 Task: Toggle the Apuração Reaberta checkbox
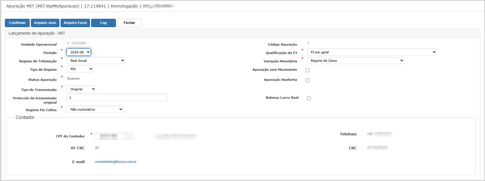click(x=307, y=81)
